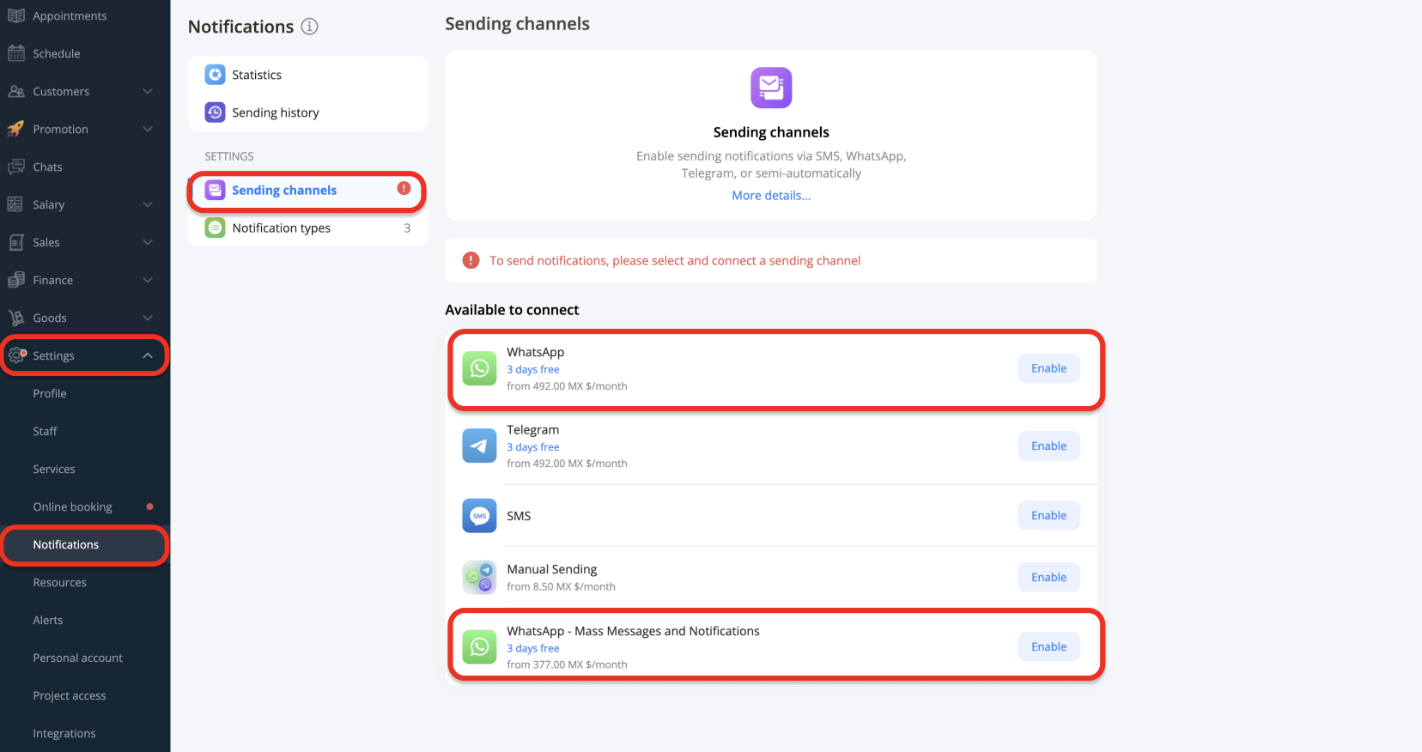Click the Telegram channel icon
Image resolution: width=1422 pixels, height=752 pixels.
point(479,446)
